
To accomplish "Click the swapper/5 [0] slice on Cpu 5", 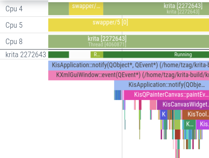I will [x=128, y=25].
